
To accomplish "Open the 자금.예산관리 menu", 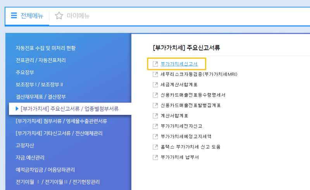I will pyautogui.click(x=30, y=157).
